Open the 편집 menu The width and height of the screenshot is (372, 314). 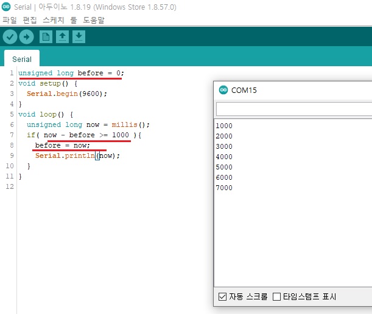[30, 20]
